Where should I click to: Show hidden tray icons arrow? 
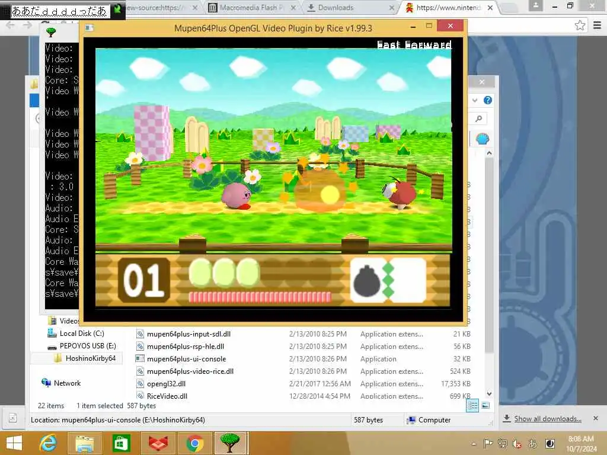[x=474, y=444]
